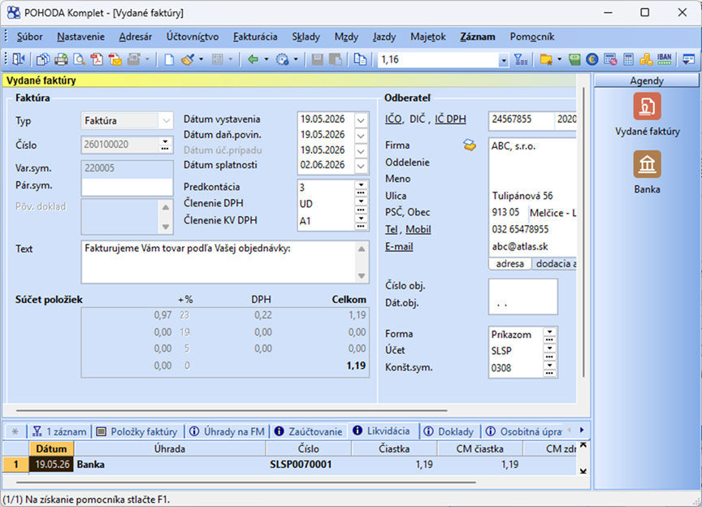Screen dimensions: 702x507
Task: Click the gold coins toolbar icon
Action: click(x=646, y=59)
